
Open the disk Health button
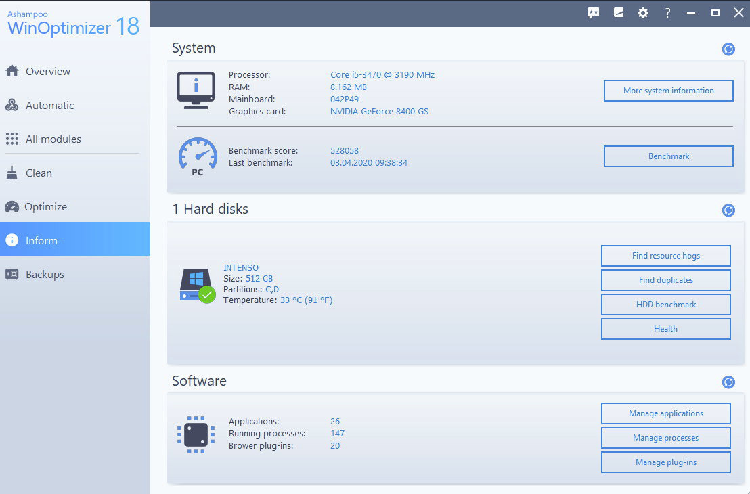[x=666, y=329]
